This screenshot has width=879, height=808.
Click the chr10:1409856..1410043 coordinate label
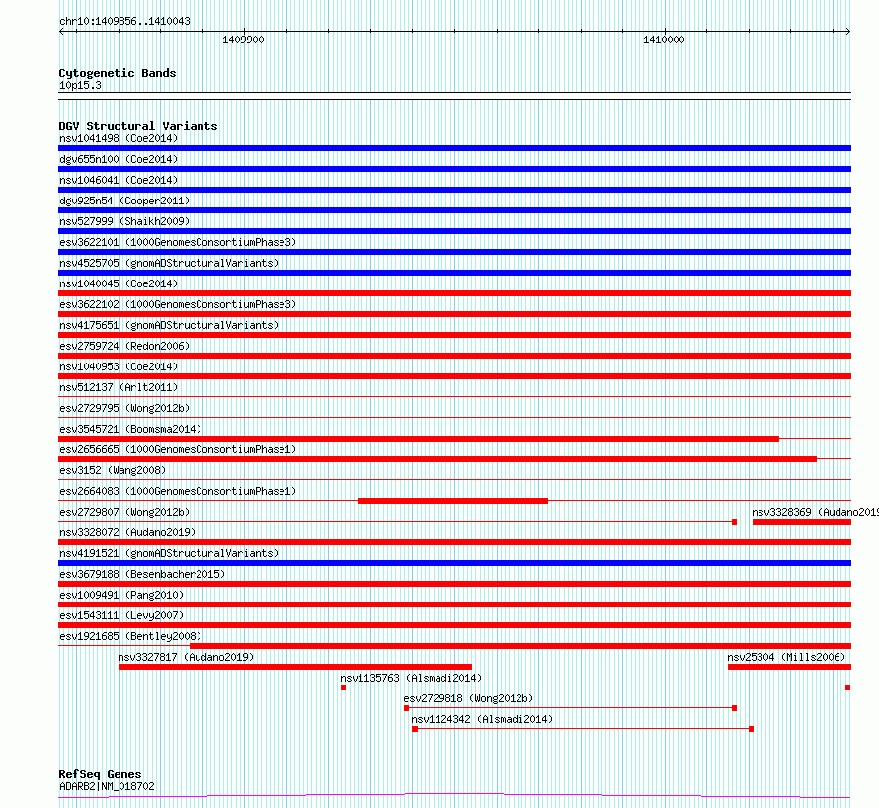[x=124, y=21]
